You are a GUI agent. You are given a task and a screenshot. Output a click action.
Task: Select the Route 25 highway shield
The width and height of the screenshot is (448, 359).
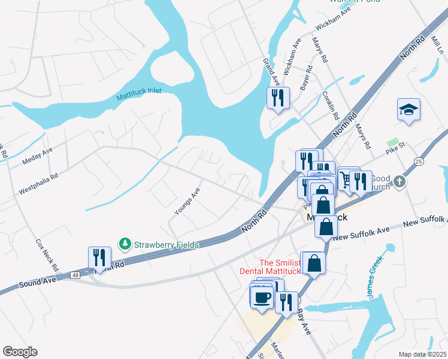[x=419, y=162]
